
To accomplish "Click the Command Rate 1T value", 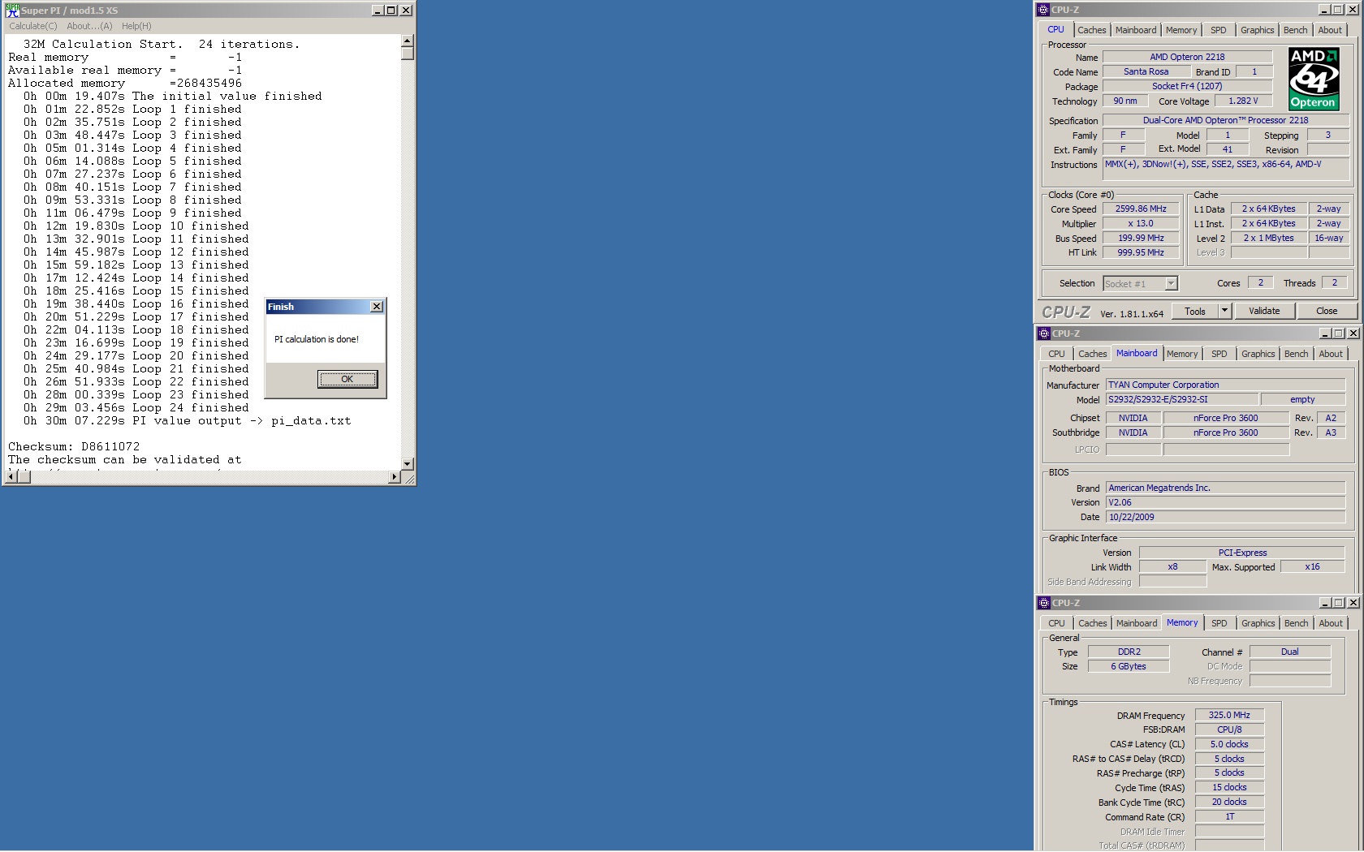I will (x=1229, y=816).
